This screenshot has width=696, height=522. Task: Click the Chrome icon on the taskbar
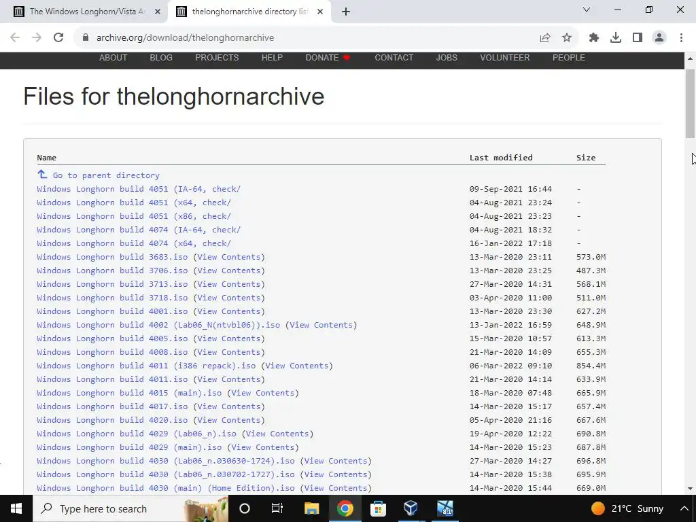345,508
